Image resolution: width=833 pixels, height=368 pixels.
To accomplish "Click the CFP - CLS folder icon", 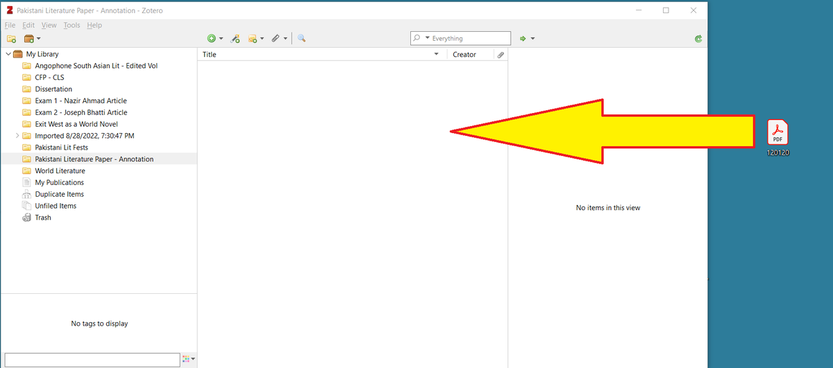I will click(x=27, y=78).
